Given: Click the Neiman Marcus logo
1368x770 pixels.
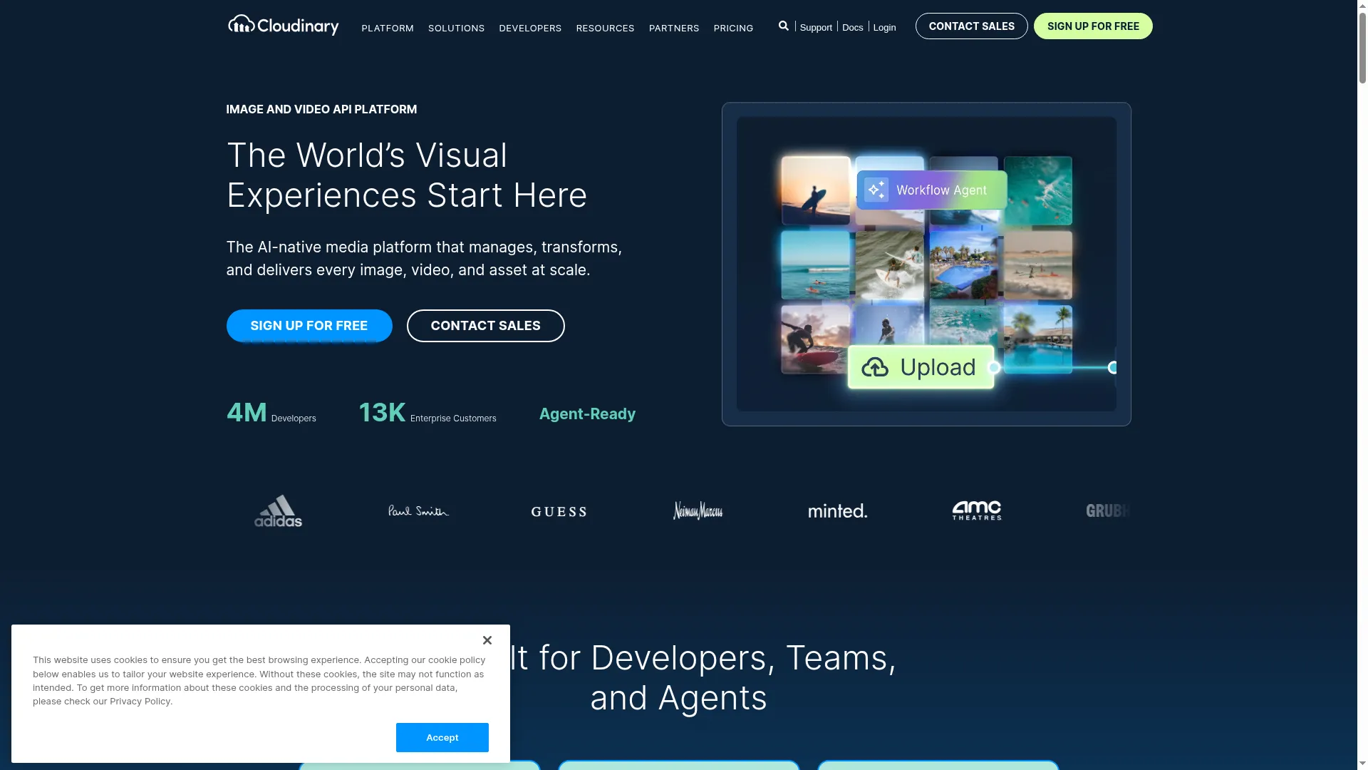Looking at the screenshot, I should (x=698, y=510).
